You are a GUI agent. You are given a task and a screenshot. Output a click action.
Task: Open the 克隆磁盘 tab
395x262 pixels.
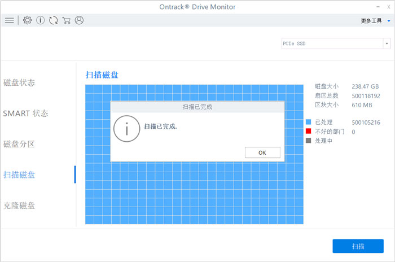19,205
